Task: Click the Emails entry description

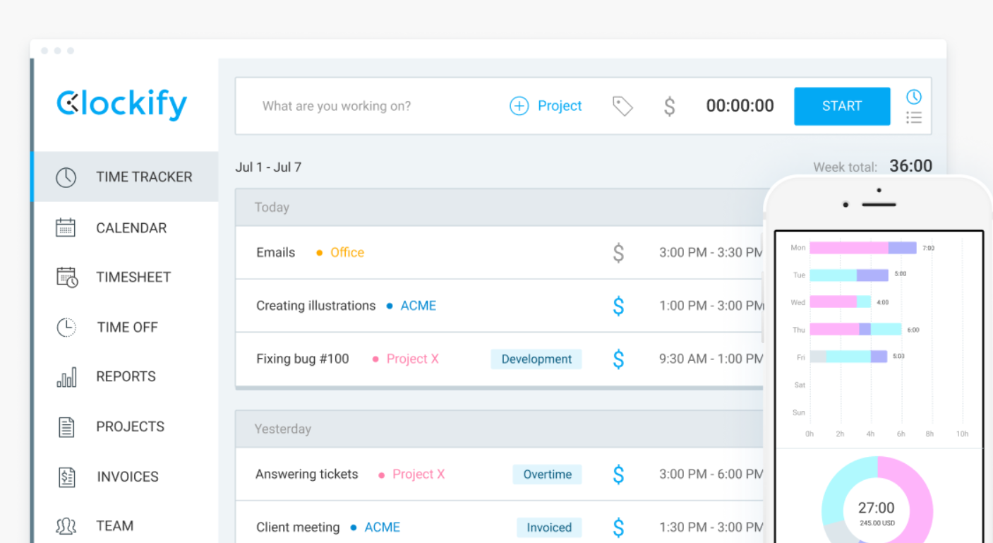Action: (276, 253)
